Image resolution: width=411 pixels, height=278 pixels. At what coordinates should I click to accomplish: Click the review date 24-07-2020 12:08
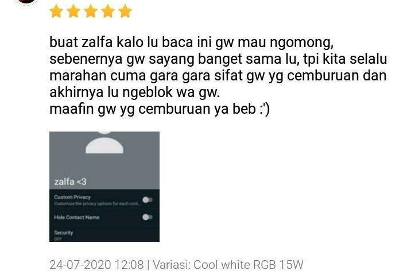click(96, 265)
